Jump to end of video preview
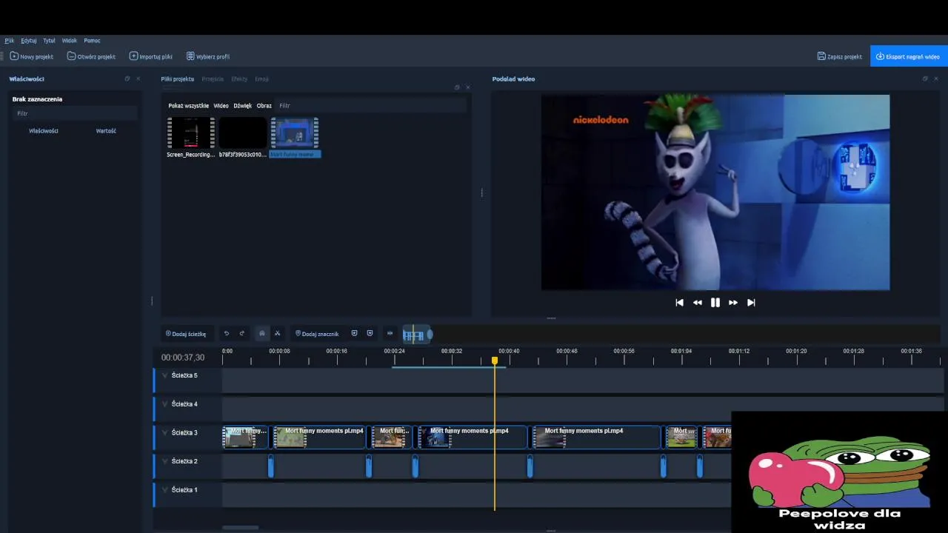This screenshot has width=948, height=533. [751, 303]
